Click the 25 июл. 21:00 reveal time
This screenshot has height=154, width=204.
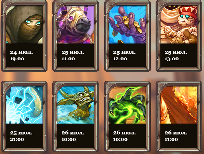tap(21, 136)
